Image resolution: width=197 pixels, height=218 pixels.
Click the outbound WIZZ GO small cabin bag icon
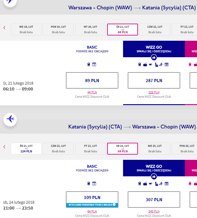140,64
